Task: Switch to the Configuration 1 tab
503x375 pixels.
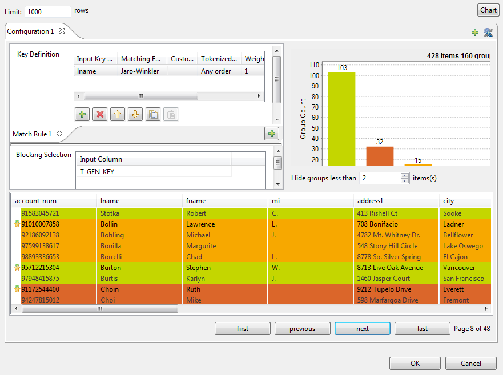Action: (x=30, y=31)
